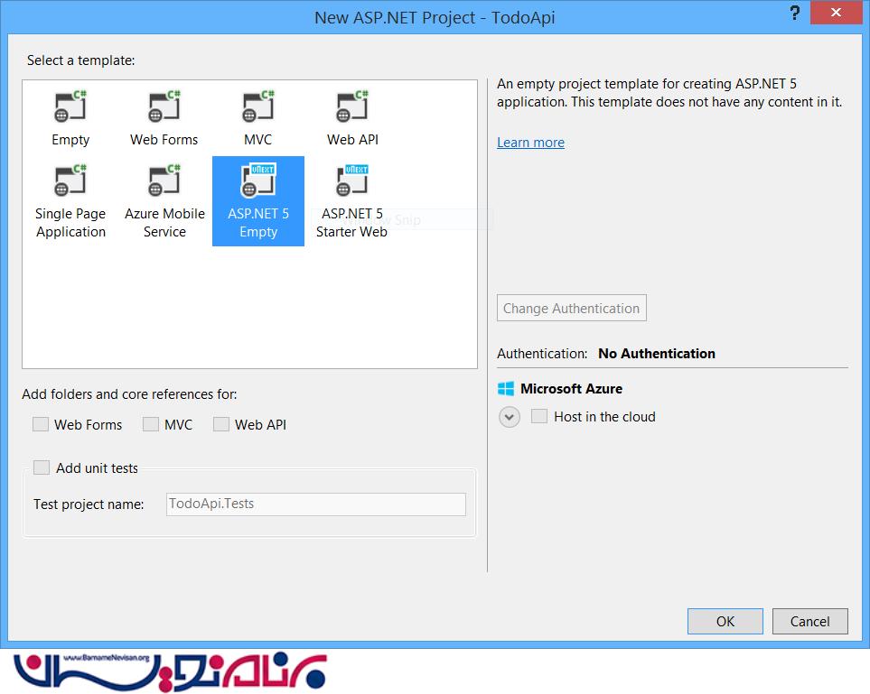Viewport: 870px width, 694px height.
Task: Open the Learn more link
Action: click(x=530, y=143)
